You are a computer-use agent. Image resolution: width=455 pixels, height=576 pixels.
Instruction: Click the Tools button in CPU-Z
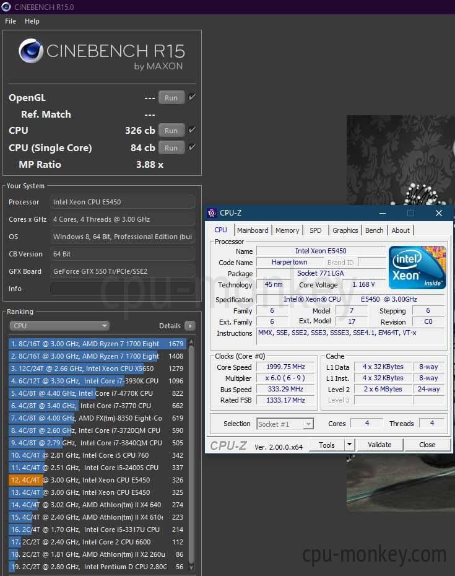coord(327,445)
